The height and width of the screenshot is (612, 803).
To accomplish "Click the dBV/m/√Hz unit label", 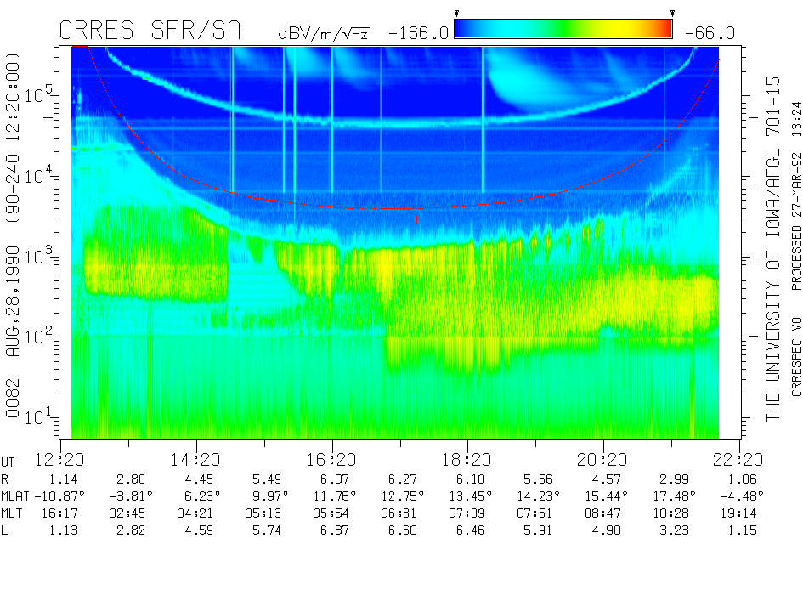I will [x=323, y=33].
